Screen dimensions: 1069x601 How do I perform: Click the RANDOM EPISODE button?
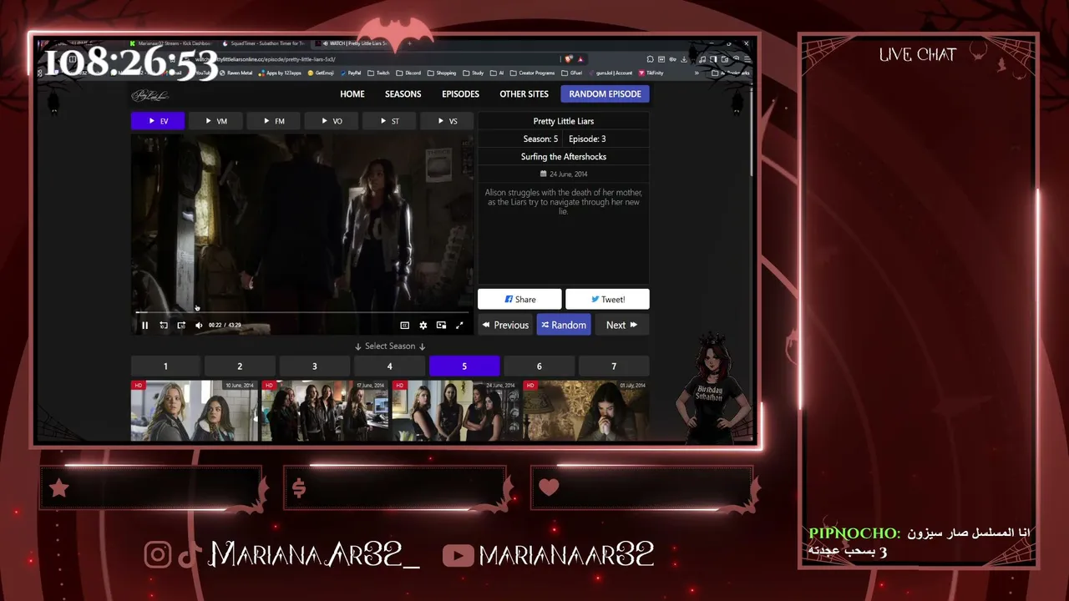605,94
